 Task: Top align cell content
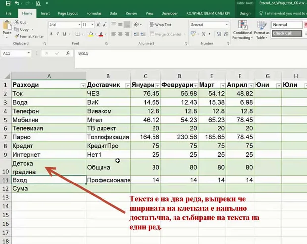click(113, 25)
